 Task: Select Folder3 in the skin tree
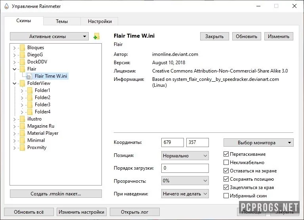point(42,105)
